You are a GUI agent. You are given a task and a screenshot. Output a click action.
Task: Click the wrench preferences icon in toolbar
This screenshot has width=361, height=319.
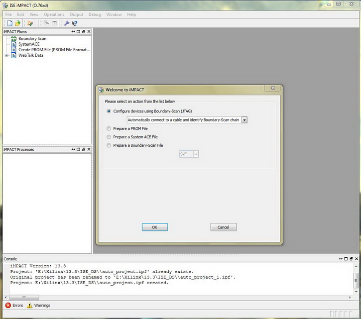(67, 23)
